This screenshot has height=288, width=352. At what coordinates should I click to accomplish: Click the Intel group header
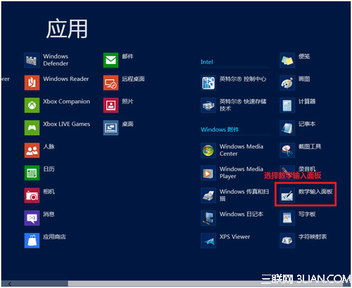[x=207, y=62]
